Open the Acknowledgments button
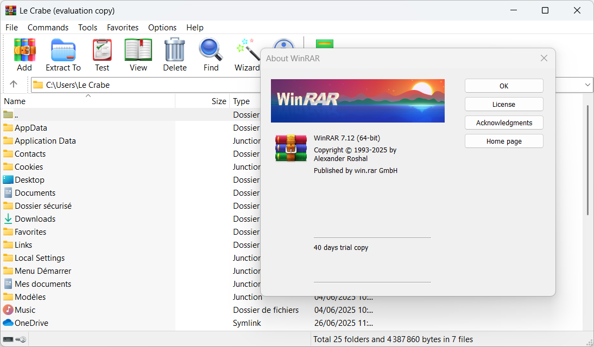 click(x=504, y=123)
